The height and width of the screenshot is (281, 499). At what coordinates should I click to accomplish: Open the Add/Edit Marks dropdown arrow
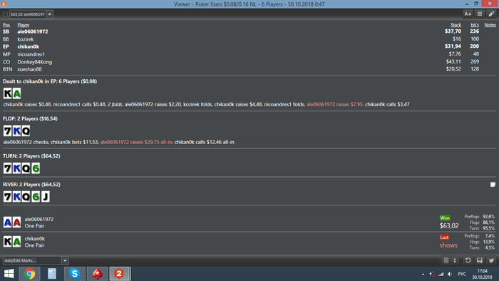coord(65,260)
